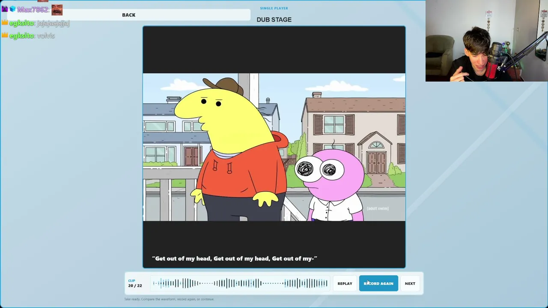The image size is (548, 308).
Task: Click the streamer webcam overlay
Action: coord(487,41)
